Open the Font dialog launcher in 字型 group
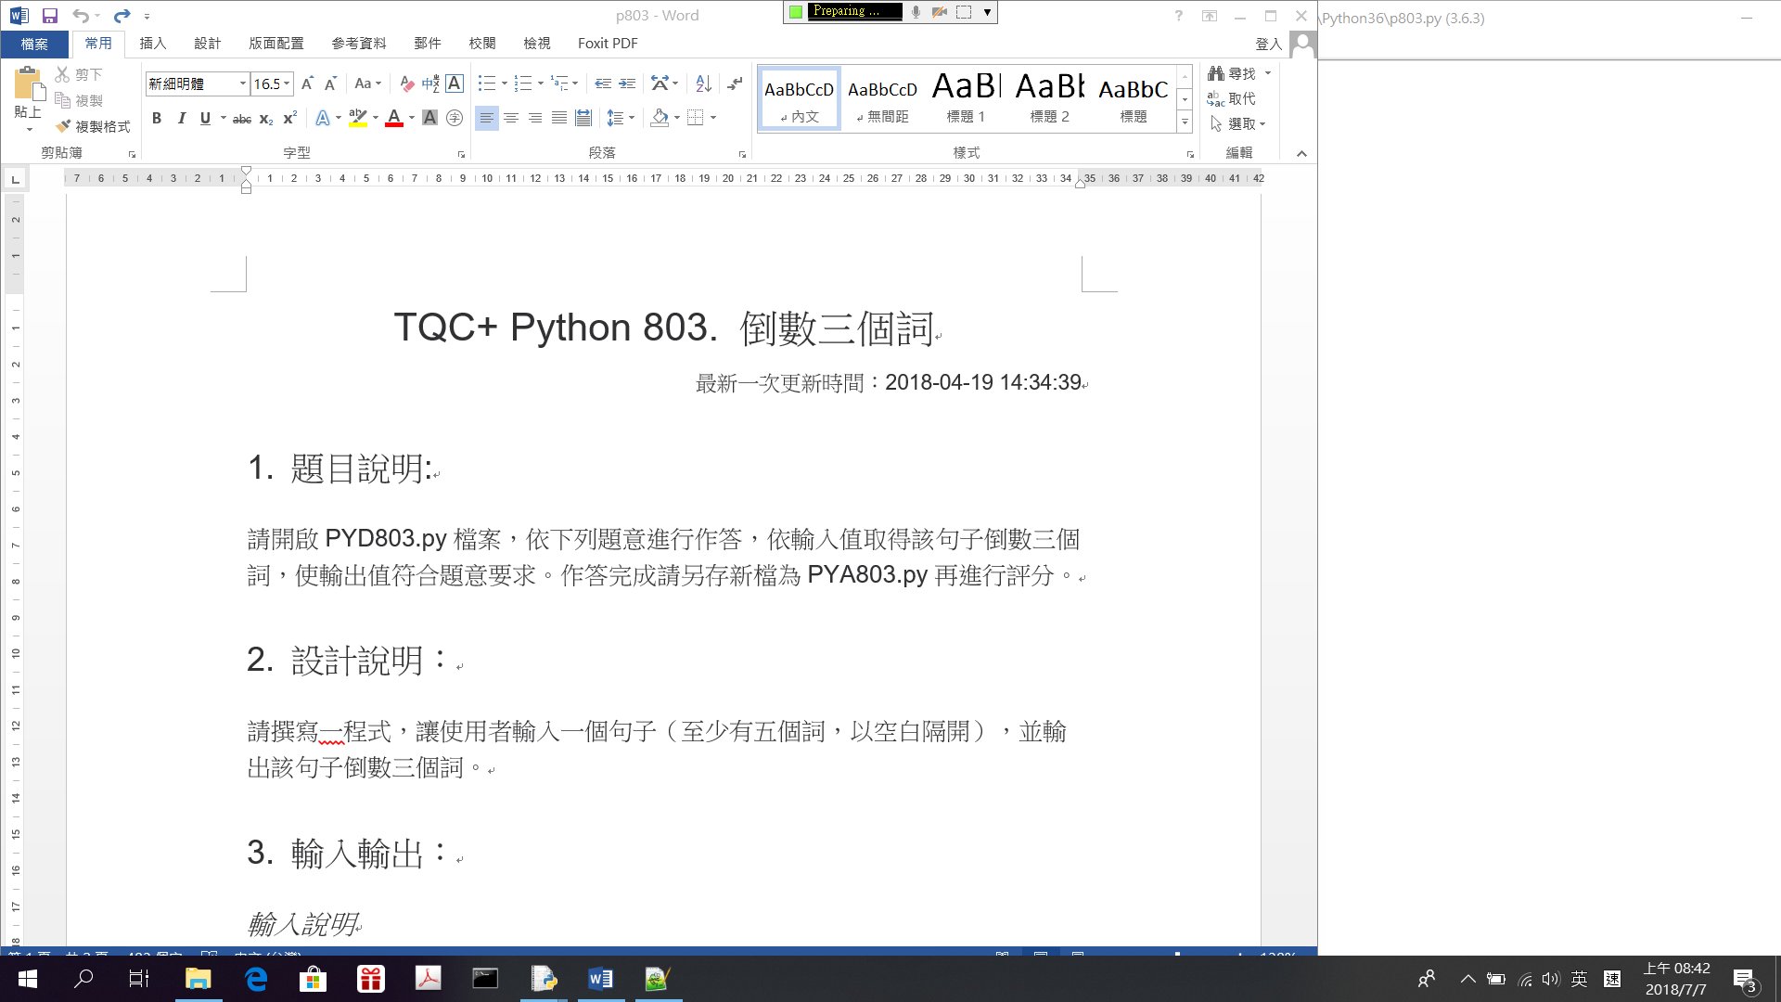This screenshot has height=1002, width=1781. pyautogui.click(x=462, y=154)
